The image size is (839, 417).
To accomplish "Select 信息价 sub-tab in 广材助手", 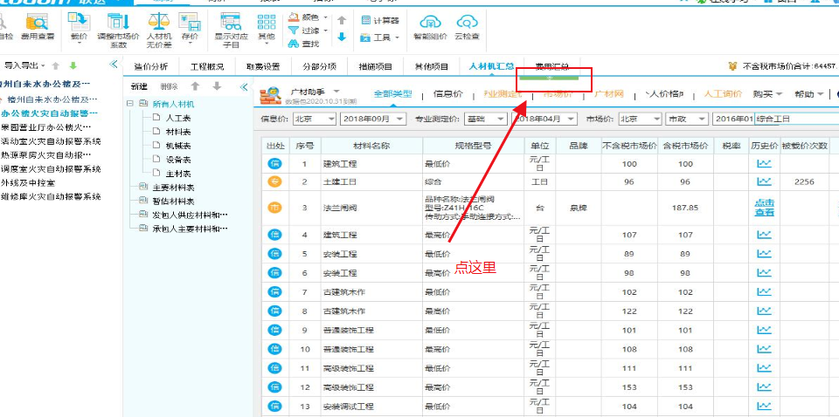I will coord(447,94).
